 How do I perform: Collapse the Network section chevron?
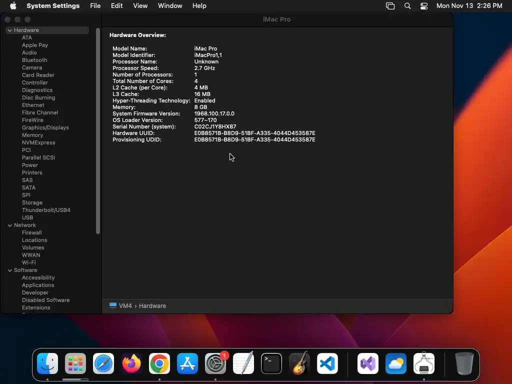10,225
